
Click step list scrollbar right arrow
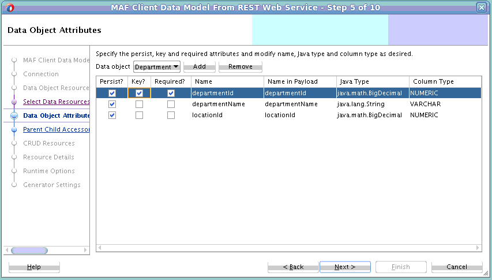click(85, 250)
